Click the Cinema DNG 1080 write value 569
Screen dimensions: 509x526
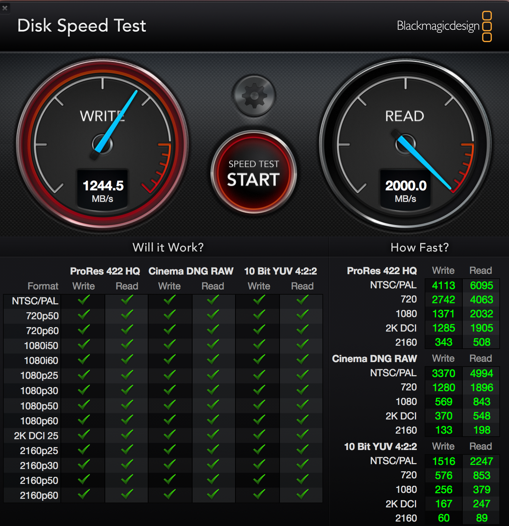click(x=444, y=402)
